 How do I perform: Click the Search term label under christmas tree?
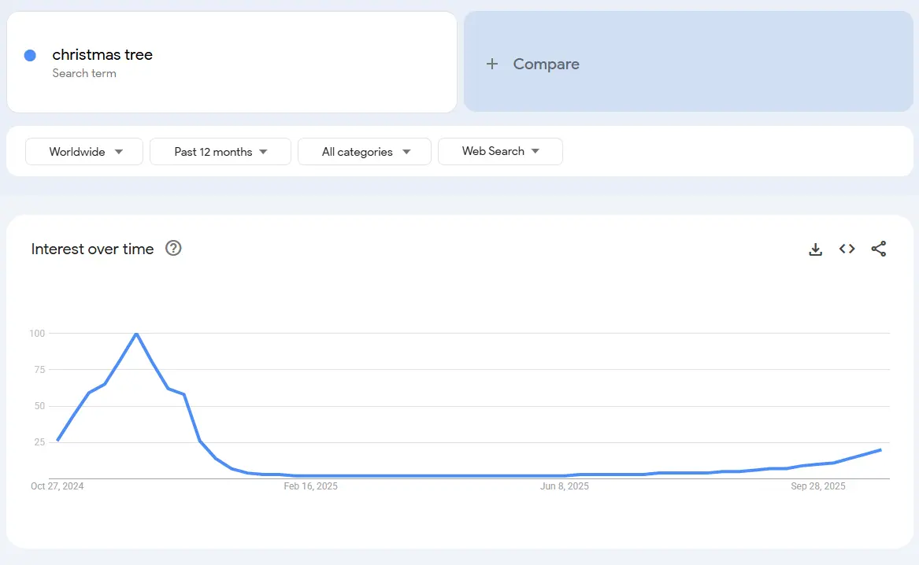coord(84,73)
